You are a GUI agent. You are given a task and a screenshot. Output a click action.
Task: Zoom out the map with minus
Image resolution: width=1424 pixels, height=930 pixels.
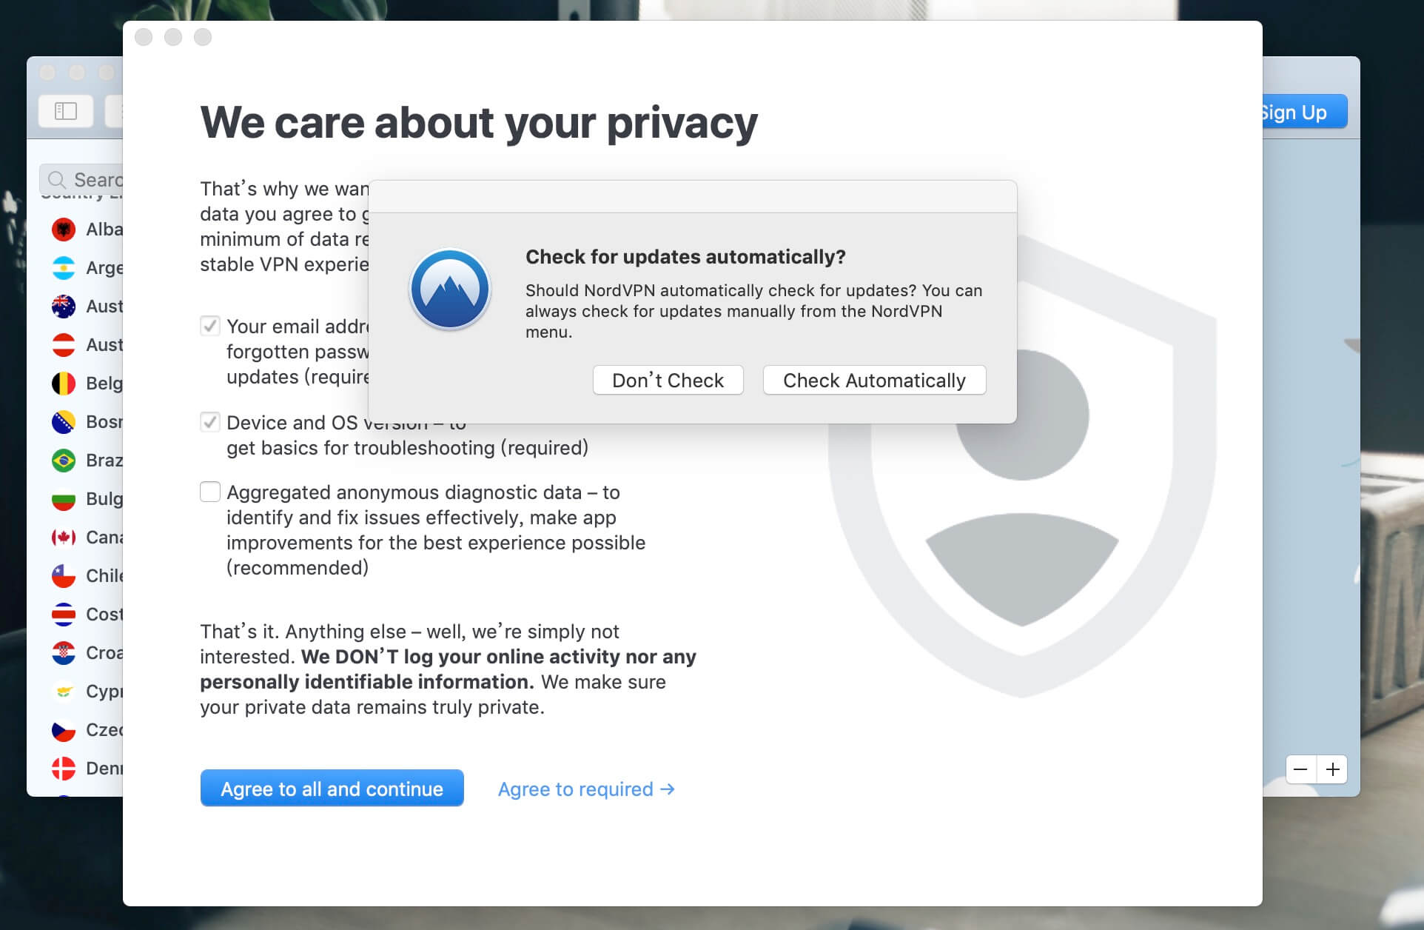click(x=1300, y=769)
